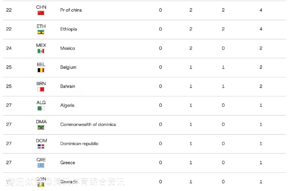Click the Belgium flag icon

[x=41, y=70]
